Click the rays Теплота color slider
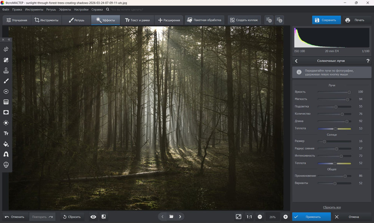374x223 pixels. (334, 129)
